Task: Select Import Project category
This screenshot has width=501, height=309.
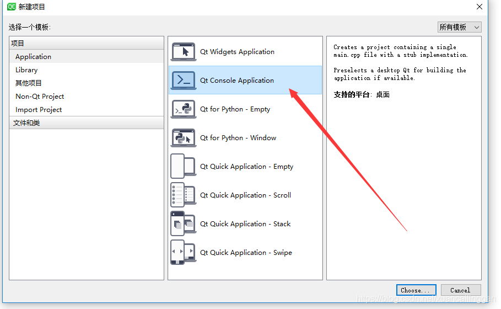Action: (87, 110)
